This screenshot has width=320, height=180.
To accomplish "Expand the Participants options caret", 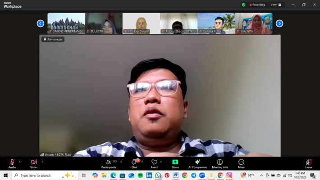I will click(121, 162).
